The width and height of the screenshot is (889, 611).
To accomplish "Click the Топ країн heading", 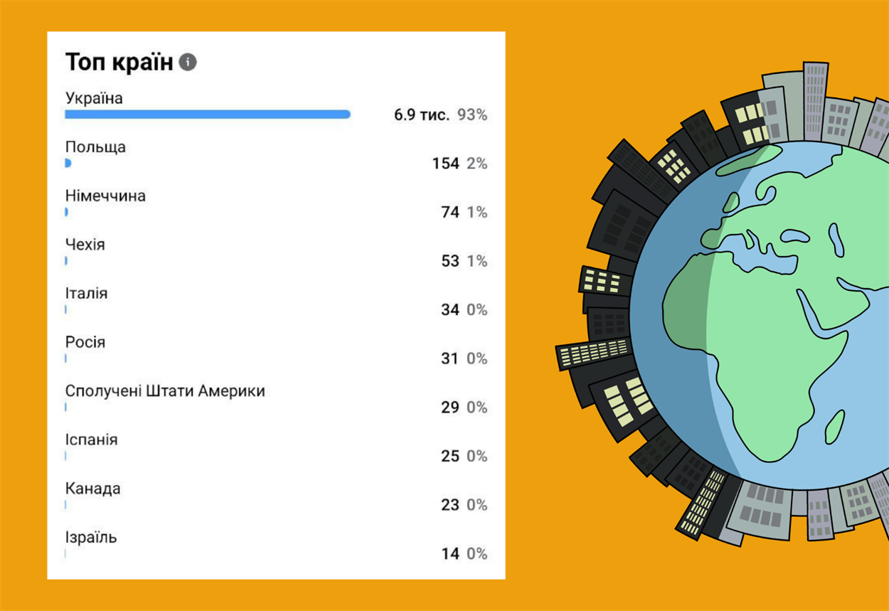I will click(119, 63).
